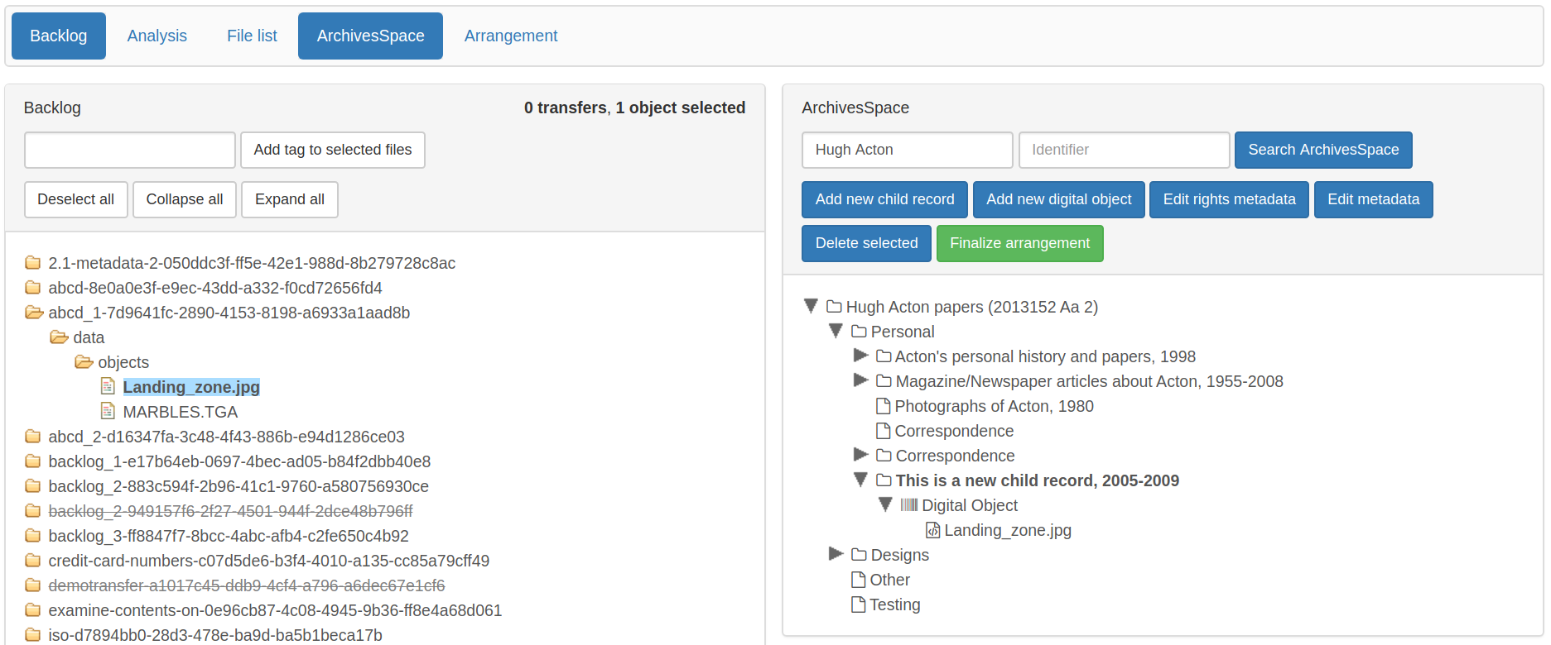Switch to the Analysis tab
The width and height of the screenshot is (1551, 645).
[x=157, y=36]
